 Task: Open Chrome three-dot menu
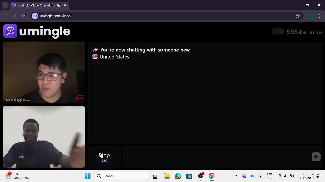pos(319,16)
